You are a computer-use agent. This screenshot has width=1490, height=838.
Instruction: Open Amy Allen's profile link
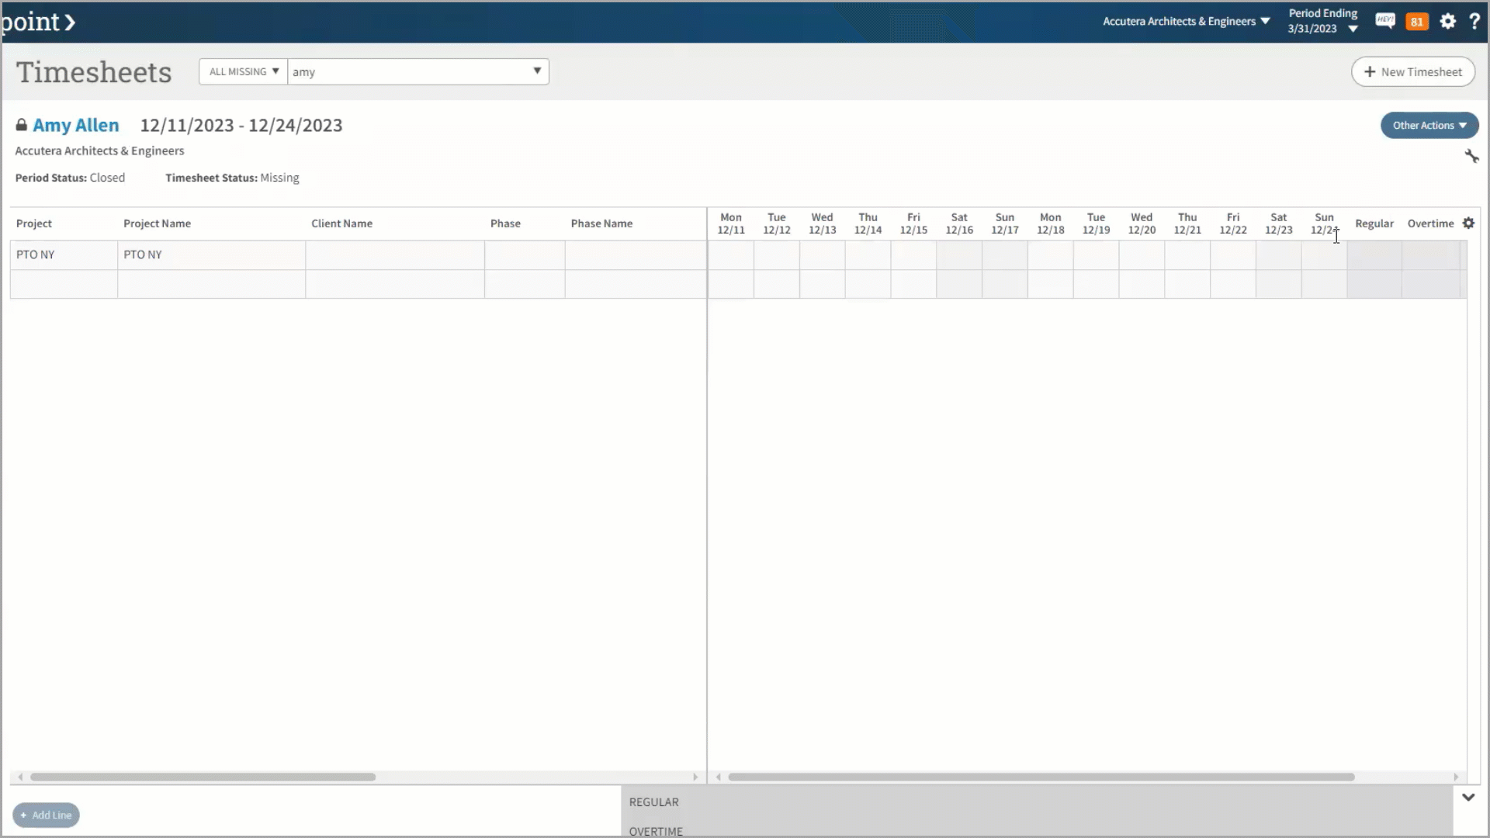[x=76, y=124]
